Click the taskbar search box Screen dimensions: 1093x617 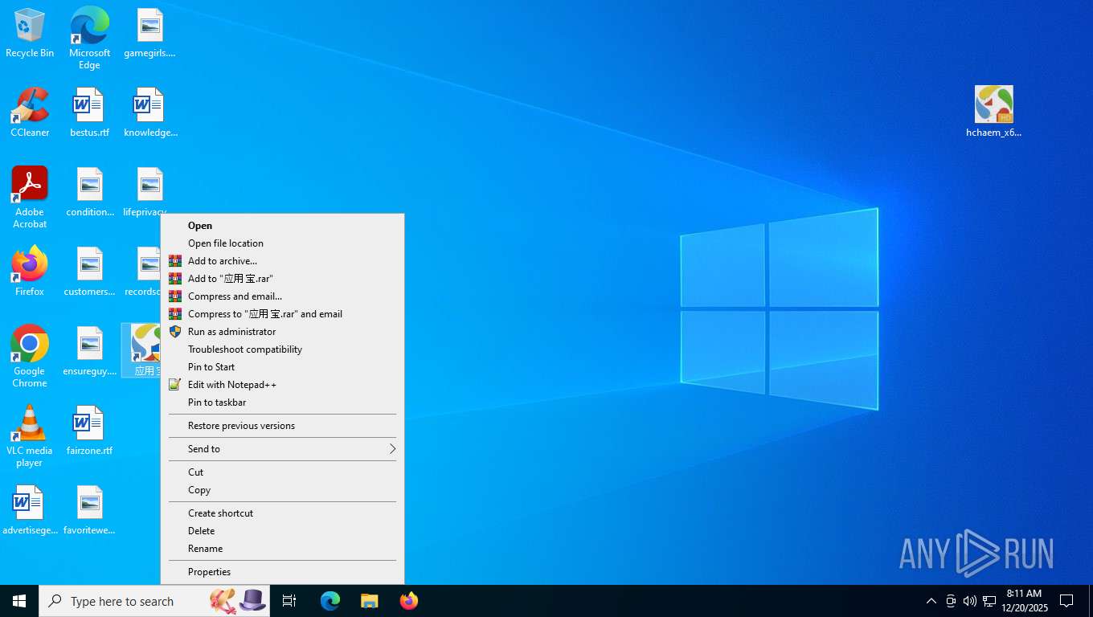click(154, 601)
